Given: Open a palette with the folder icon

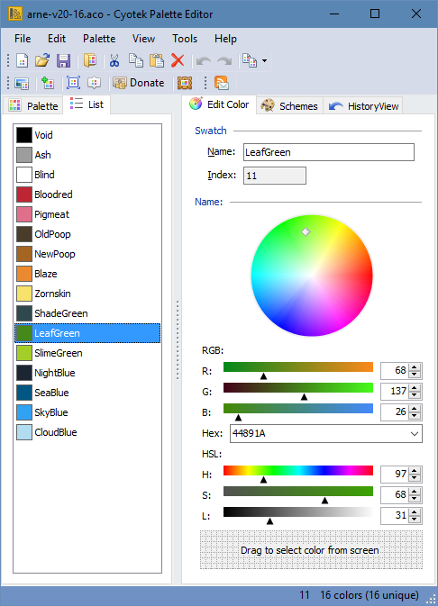Looking at the screenshot, I should pyautogui.click(x=42, y=60).
